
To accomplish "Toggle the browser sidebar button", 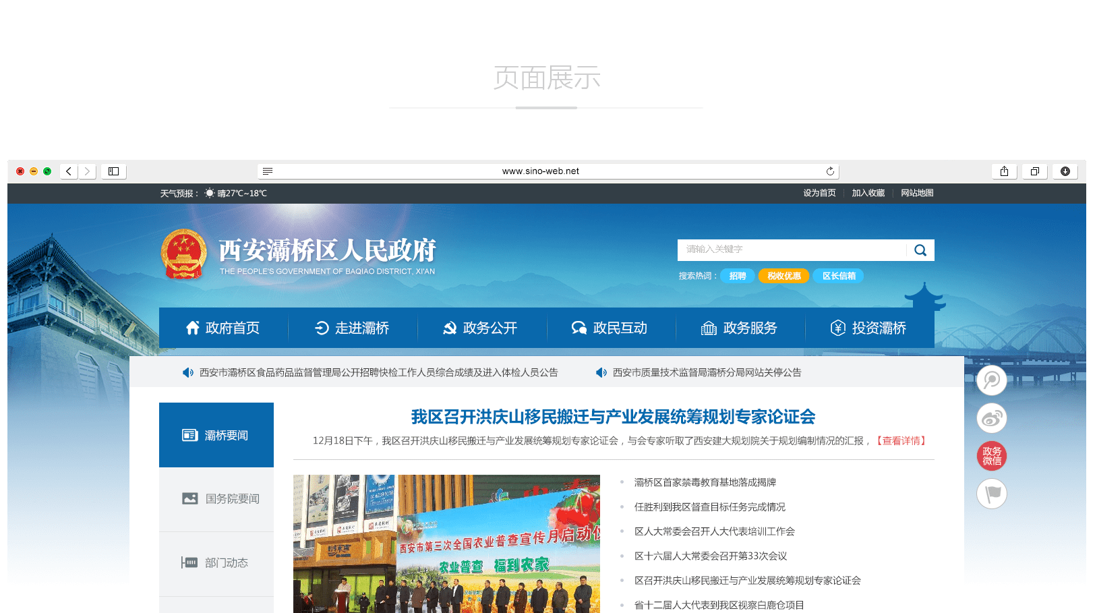I will (x=114, y=171).
